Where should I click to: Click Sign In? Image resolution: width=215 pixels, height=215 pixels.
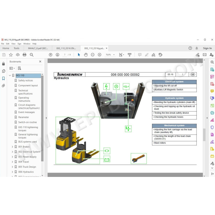coord(207,48)
